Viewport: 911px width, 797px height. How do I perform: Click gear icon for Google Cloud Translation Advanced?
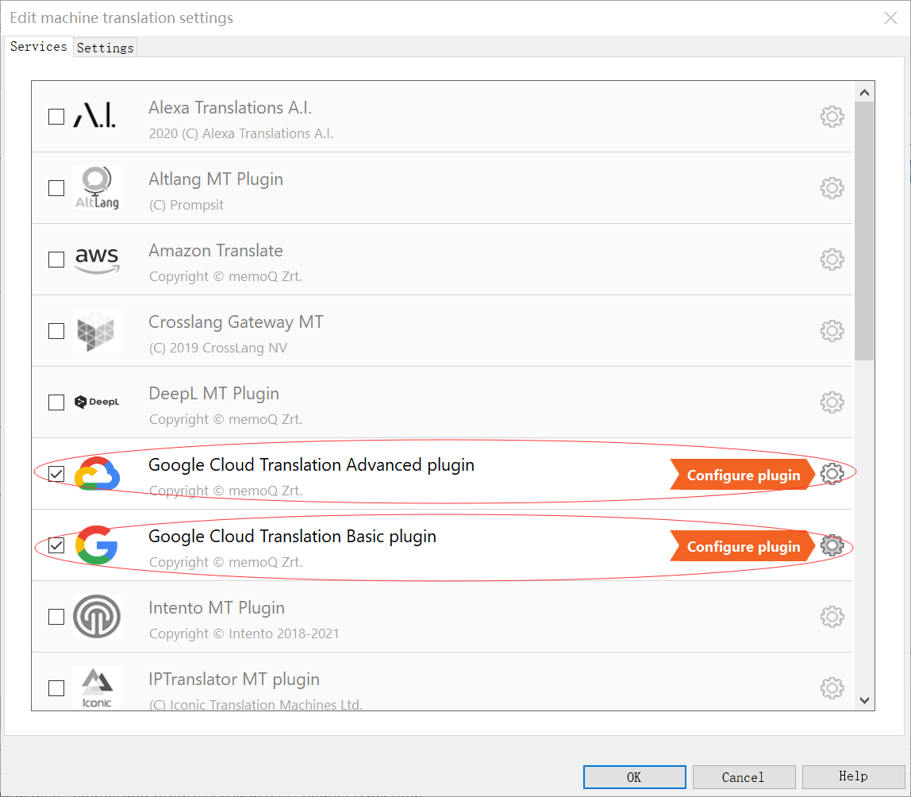click(x=831, y=474)
